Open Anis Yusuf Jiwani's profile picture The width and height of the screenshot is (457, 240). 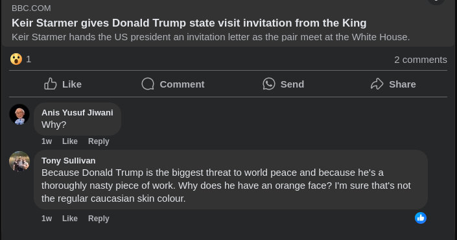tap(19, 114)
